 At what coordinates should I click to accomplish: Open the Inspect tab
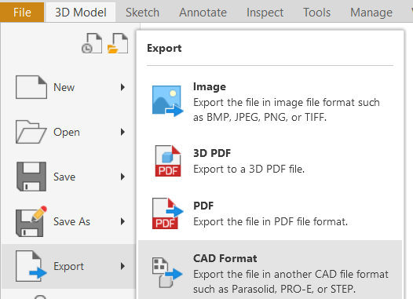pos(265,12)
